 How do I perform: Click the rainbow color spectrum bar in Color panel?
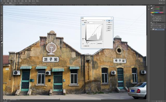pyautogui.click(x=157, y=13)
